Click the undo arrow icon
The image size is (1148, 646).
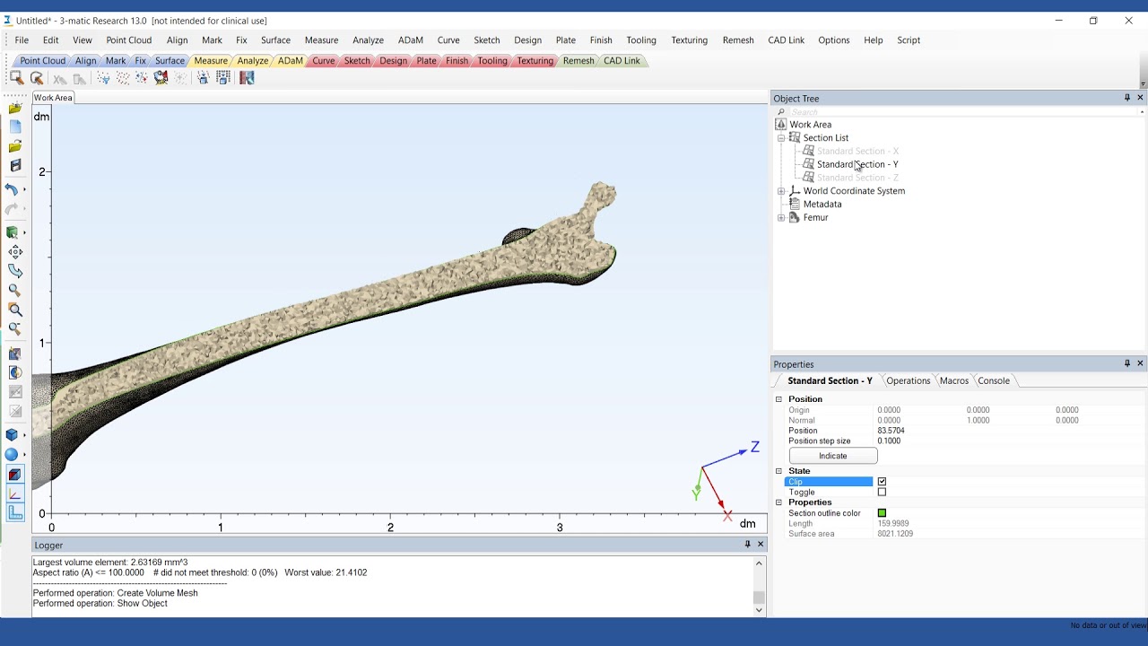point(12,189)
